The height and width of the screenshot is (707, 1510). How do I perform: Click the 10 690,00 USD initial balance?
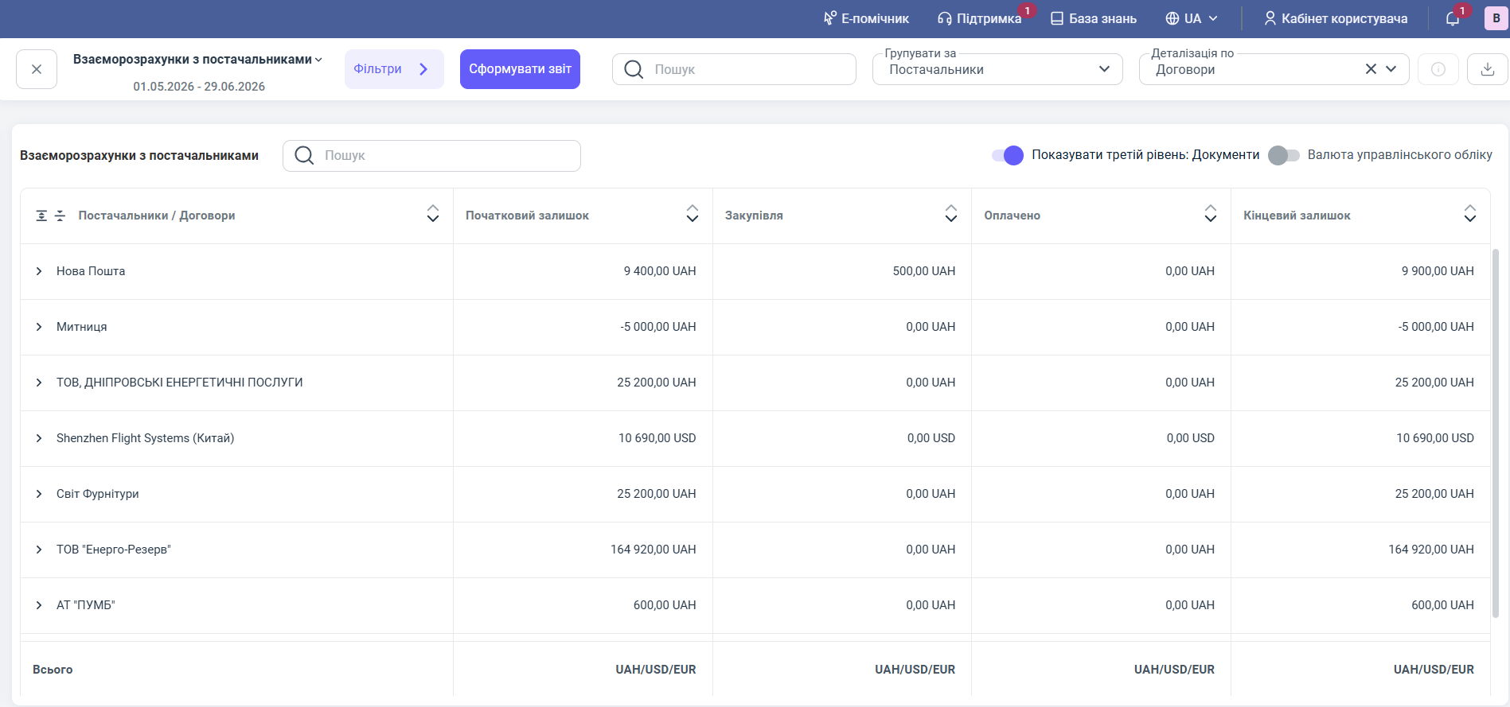(x=657, y=438)
